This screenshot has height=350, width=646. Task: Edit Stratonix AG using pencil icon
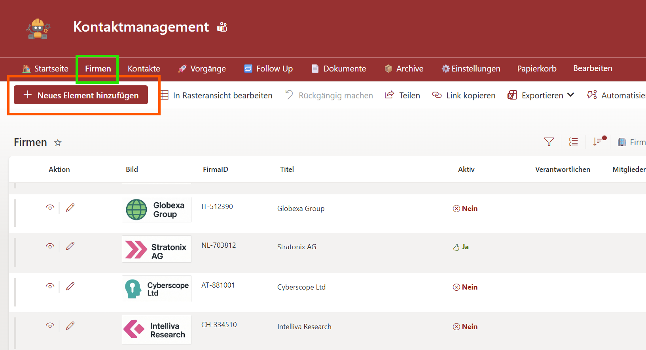[x=70, y=246]
